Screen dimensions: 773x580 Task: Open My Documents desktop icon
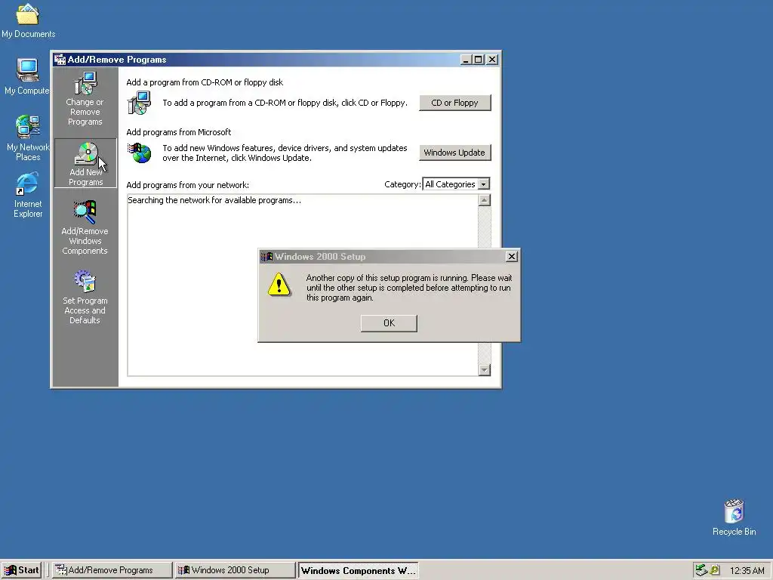point(28,20)
